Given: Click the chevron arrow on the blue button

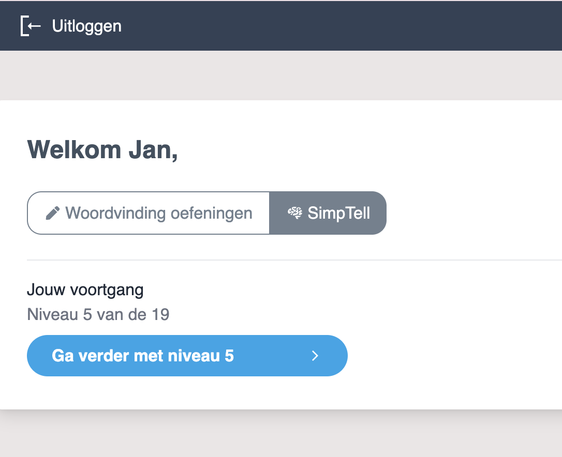Looking at the screenshot, I should pos(315,356).
